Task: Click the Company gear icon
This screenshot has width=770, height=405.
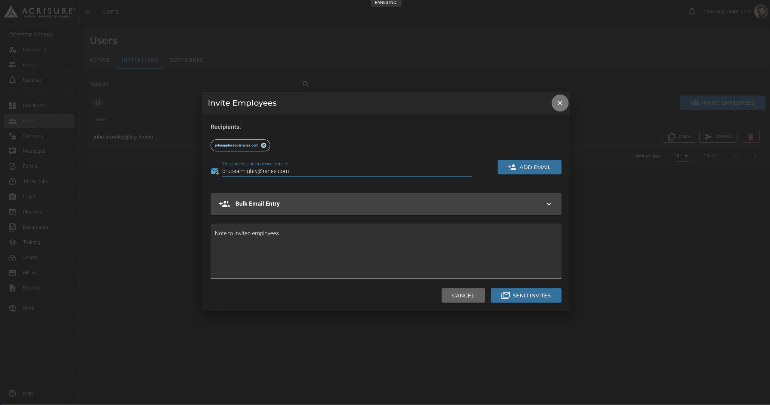Action: [x=12, y=136]
